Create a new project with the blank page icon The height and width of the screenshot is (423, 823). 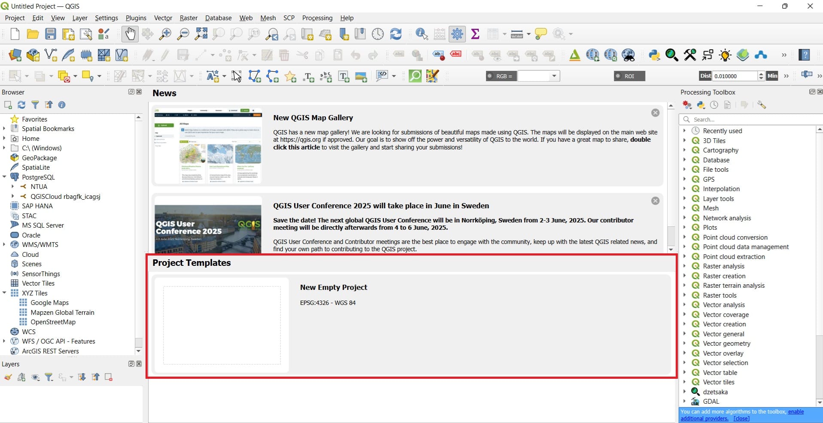coord(15,34)
